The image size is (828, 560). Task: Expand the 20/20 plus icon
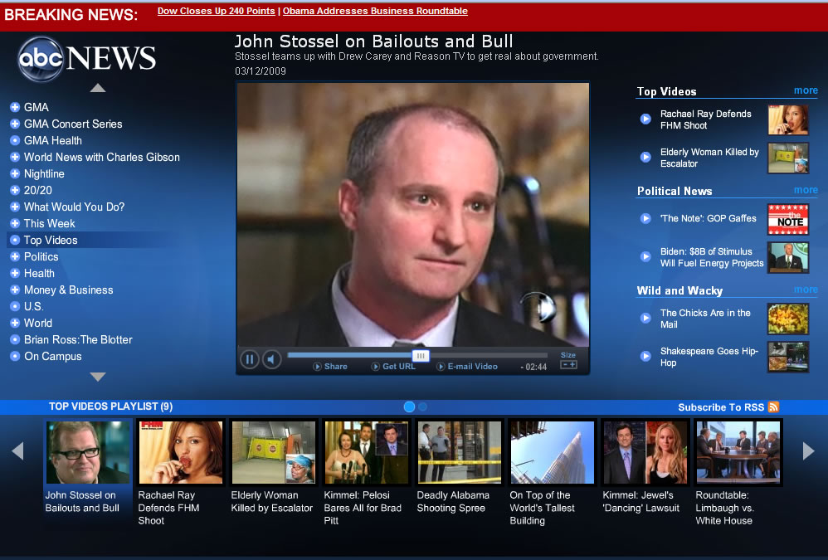click(15, 190)
